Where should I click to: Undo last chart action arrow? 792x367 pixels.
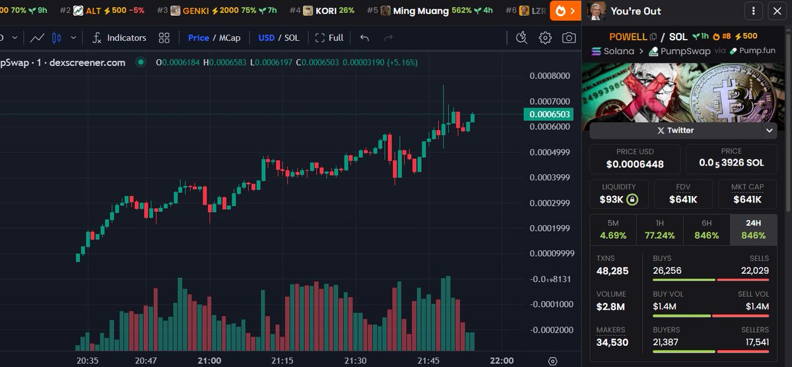click(x=364, y=38)
